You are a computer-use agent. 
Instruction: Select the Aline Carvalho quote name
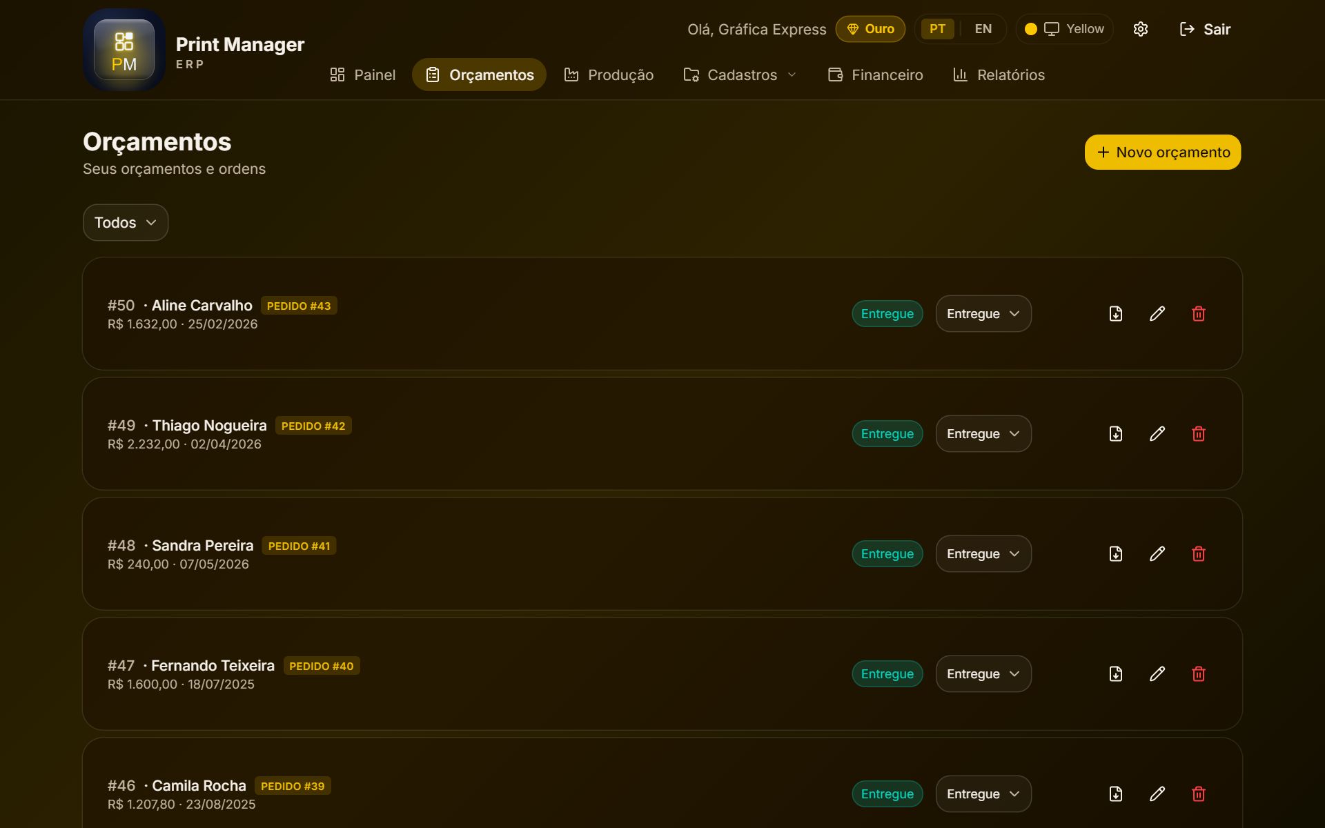click(x=202, y=306)
